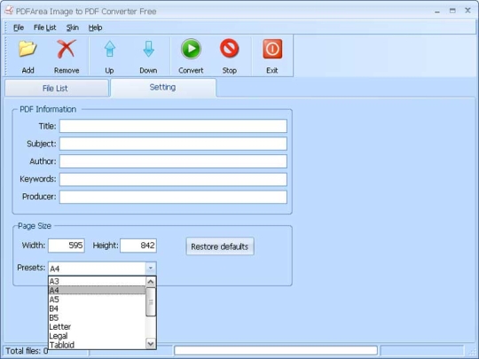479x359 pixels.
Task: Click the red X Remove icon
Action: click(67, 49)
